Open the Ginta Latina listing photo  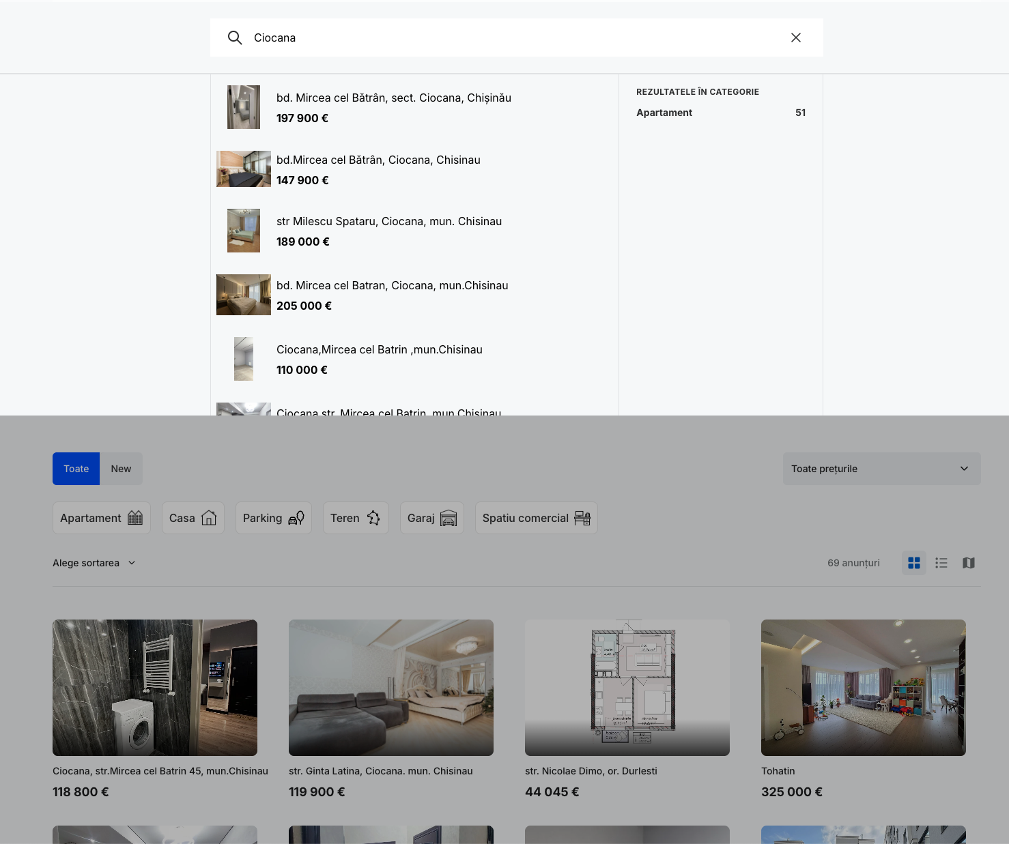(x=391, y=688)
